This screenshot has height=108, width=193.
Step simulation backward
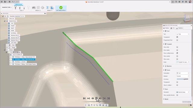pos(93,98)
